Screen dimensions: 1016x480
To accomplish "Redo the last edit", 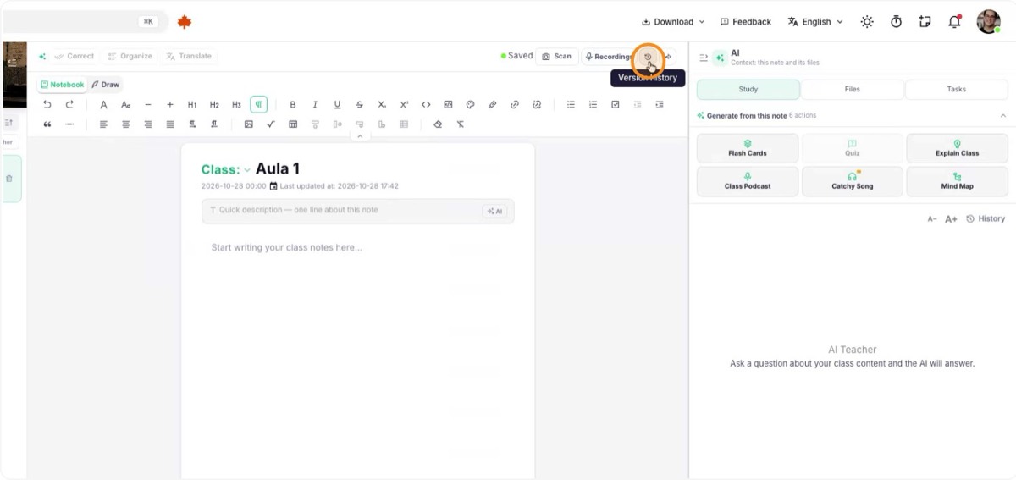I will click(x=69, y=105).
